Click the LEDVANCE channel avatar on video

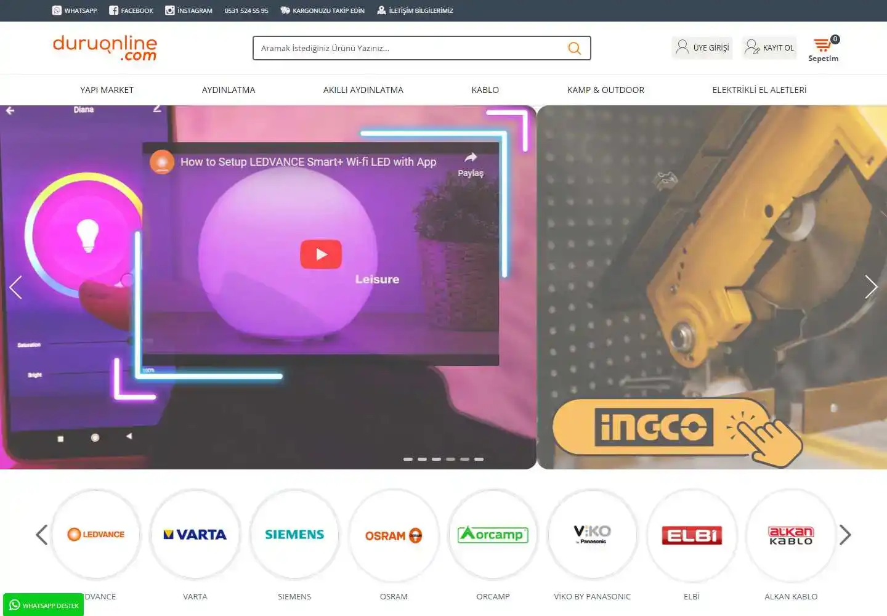click(x=162, y=162)
